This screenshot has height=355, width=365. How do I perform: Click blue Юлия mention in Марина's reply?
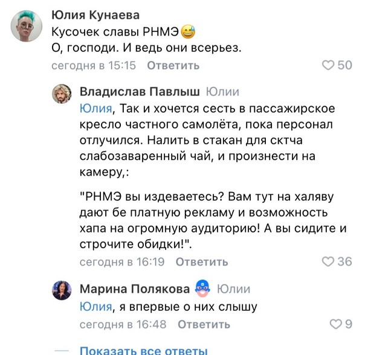coord(96,306)
